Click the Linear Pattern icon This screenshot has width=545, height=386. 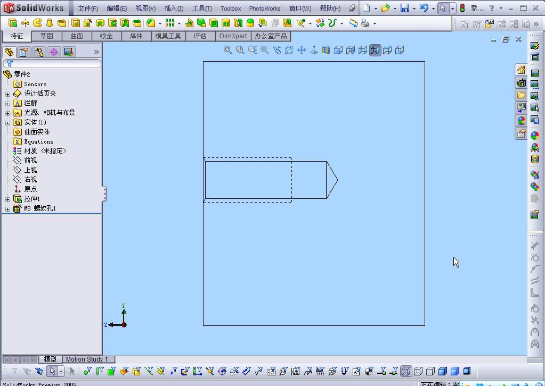point(170,23)
